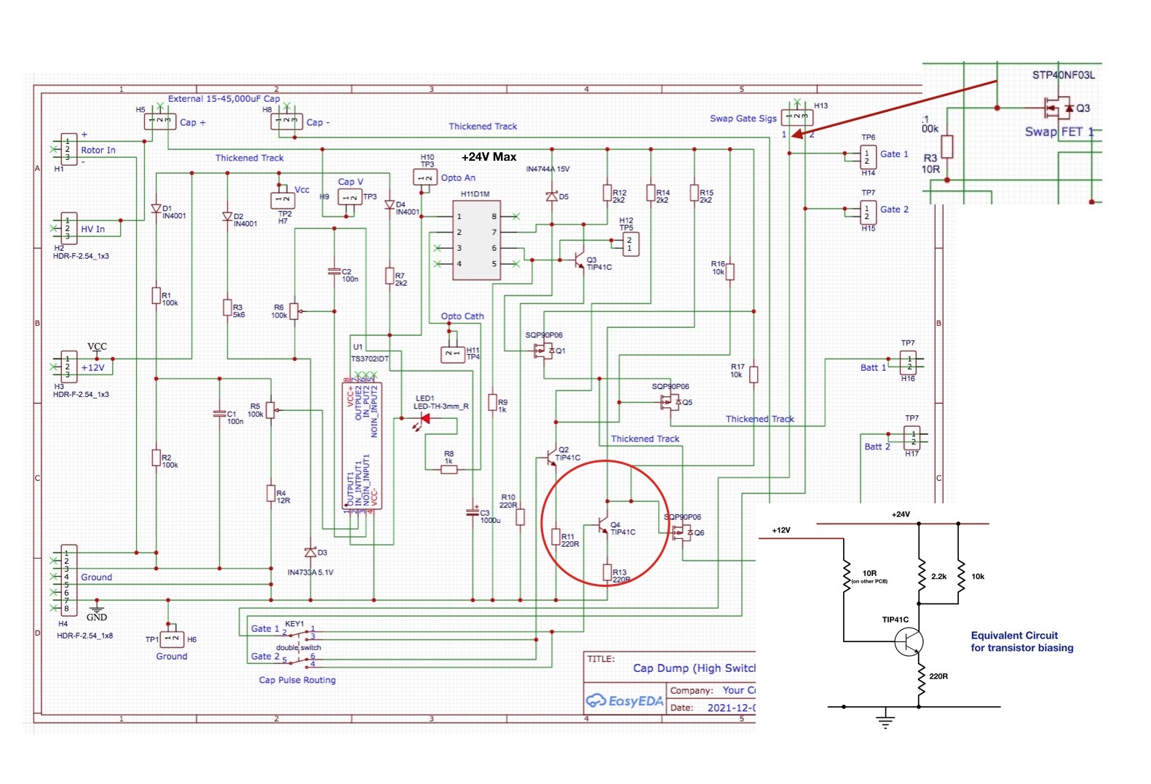Viewport: 1151px width, 784px height.
Task: Select resistor R2 100k
Action: (156, 457)
